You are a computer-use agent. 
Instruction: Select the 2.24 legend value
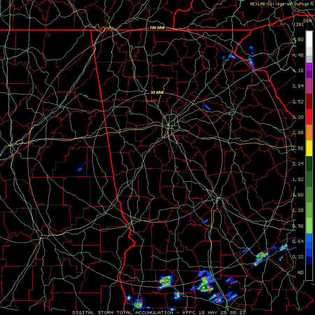(x=298, y=164)
